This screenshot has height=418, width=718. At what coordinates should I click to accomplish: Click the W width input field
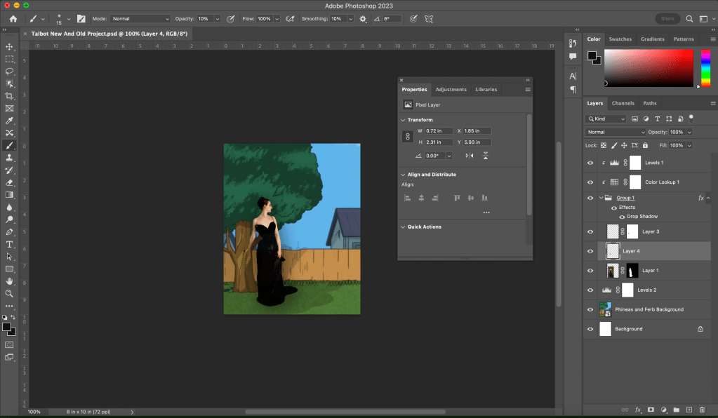pos(440,131)
